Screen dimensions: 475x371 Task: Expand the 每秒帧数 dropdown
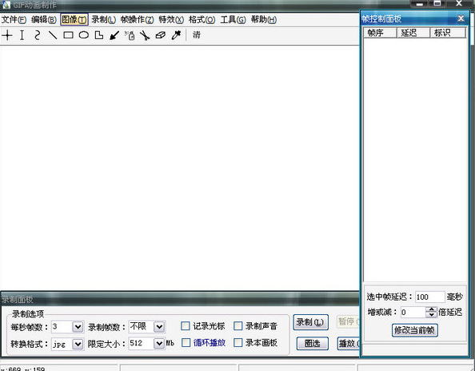click(78, 327)
